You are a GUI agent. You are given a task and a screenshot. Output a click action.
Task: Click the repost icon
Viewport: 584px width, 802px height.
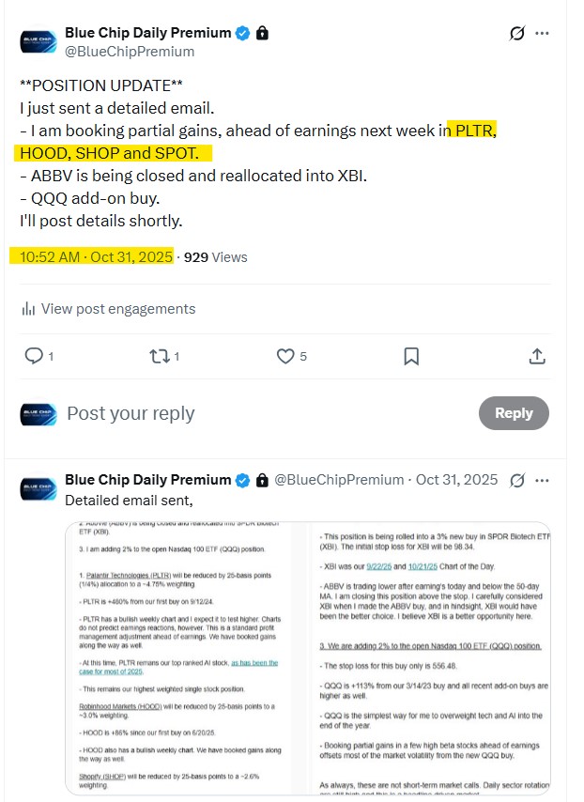(159, 356)
